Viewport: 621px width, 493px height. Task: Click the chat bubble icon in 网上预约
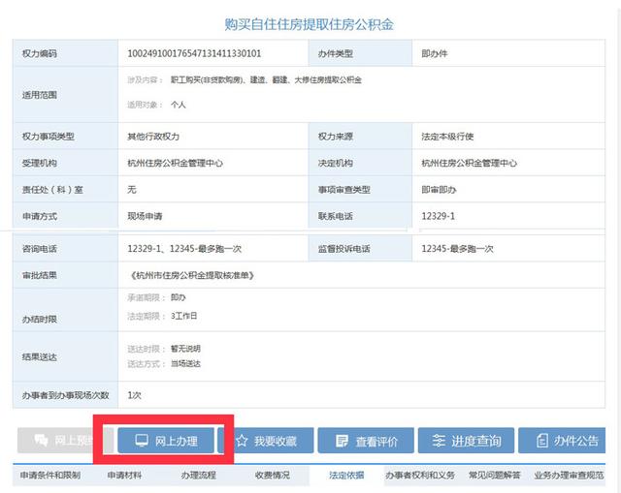[41, 440]
